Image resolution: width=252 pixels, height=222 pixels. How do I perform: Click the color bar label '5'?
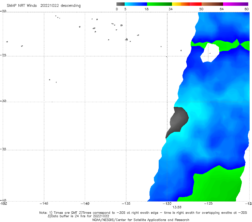coord(125,9)
